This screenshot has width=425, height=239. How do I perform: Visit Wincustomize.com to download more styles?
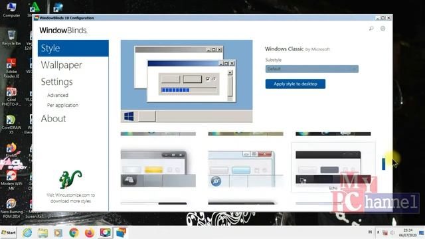pyautogui.click(x=70, y=198)
